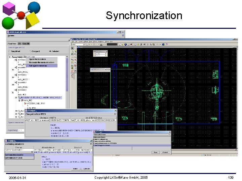
Task: Click the New file icon in MicroStation toolbar
Action: point(135,45)
